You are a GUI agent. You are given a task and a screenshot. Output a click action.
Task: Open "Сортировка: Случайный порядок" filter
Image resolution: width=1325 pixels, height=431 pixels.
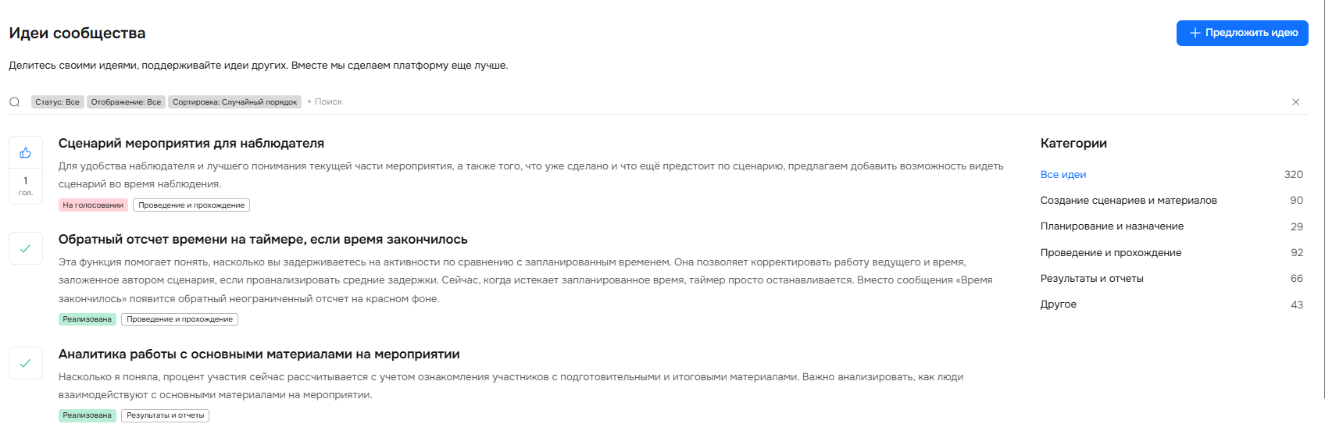coord(234,102)
